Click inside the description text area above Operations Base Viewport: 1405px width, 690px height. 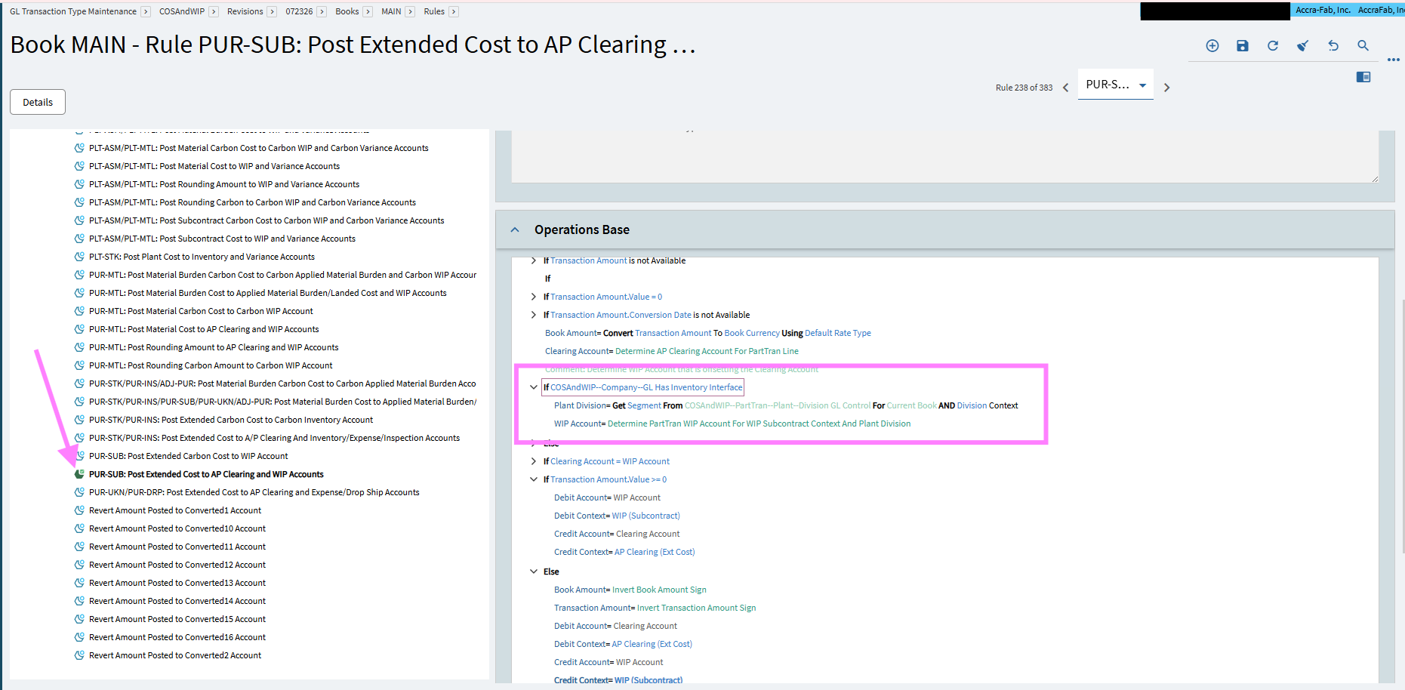tap(945, 156)
